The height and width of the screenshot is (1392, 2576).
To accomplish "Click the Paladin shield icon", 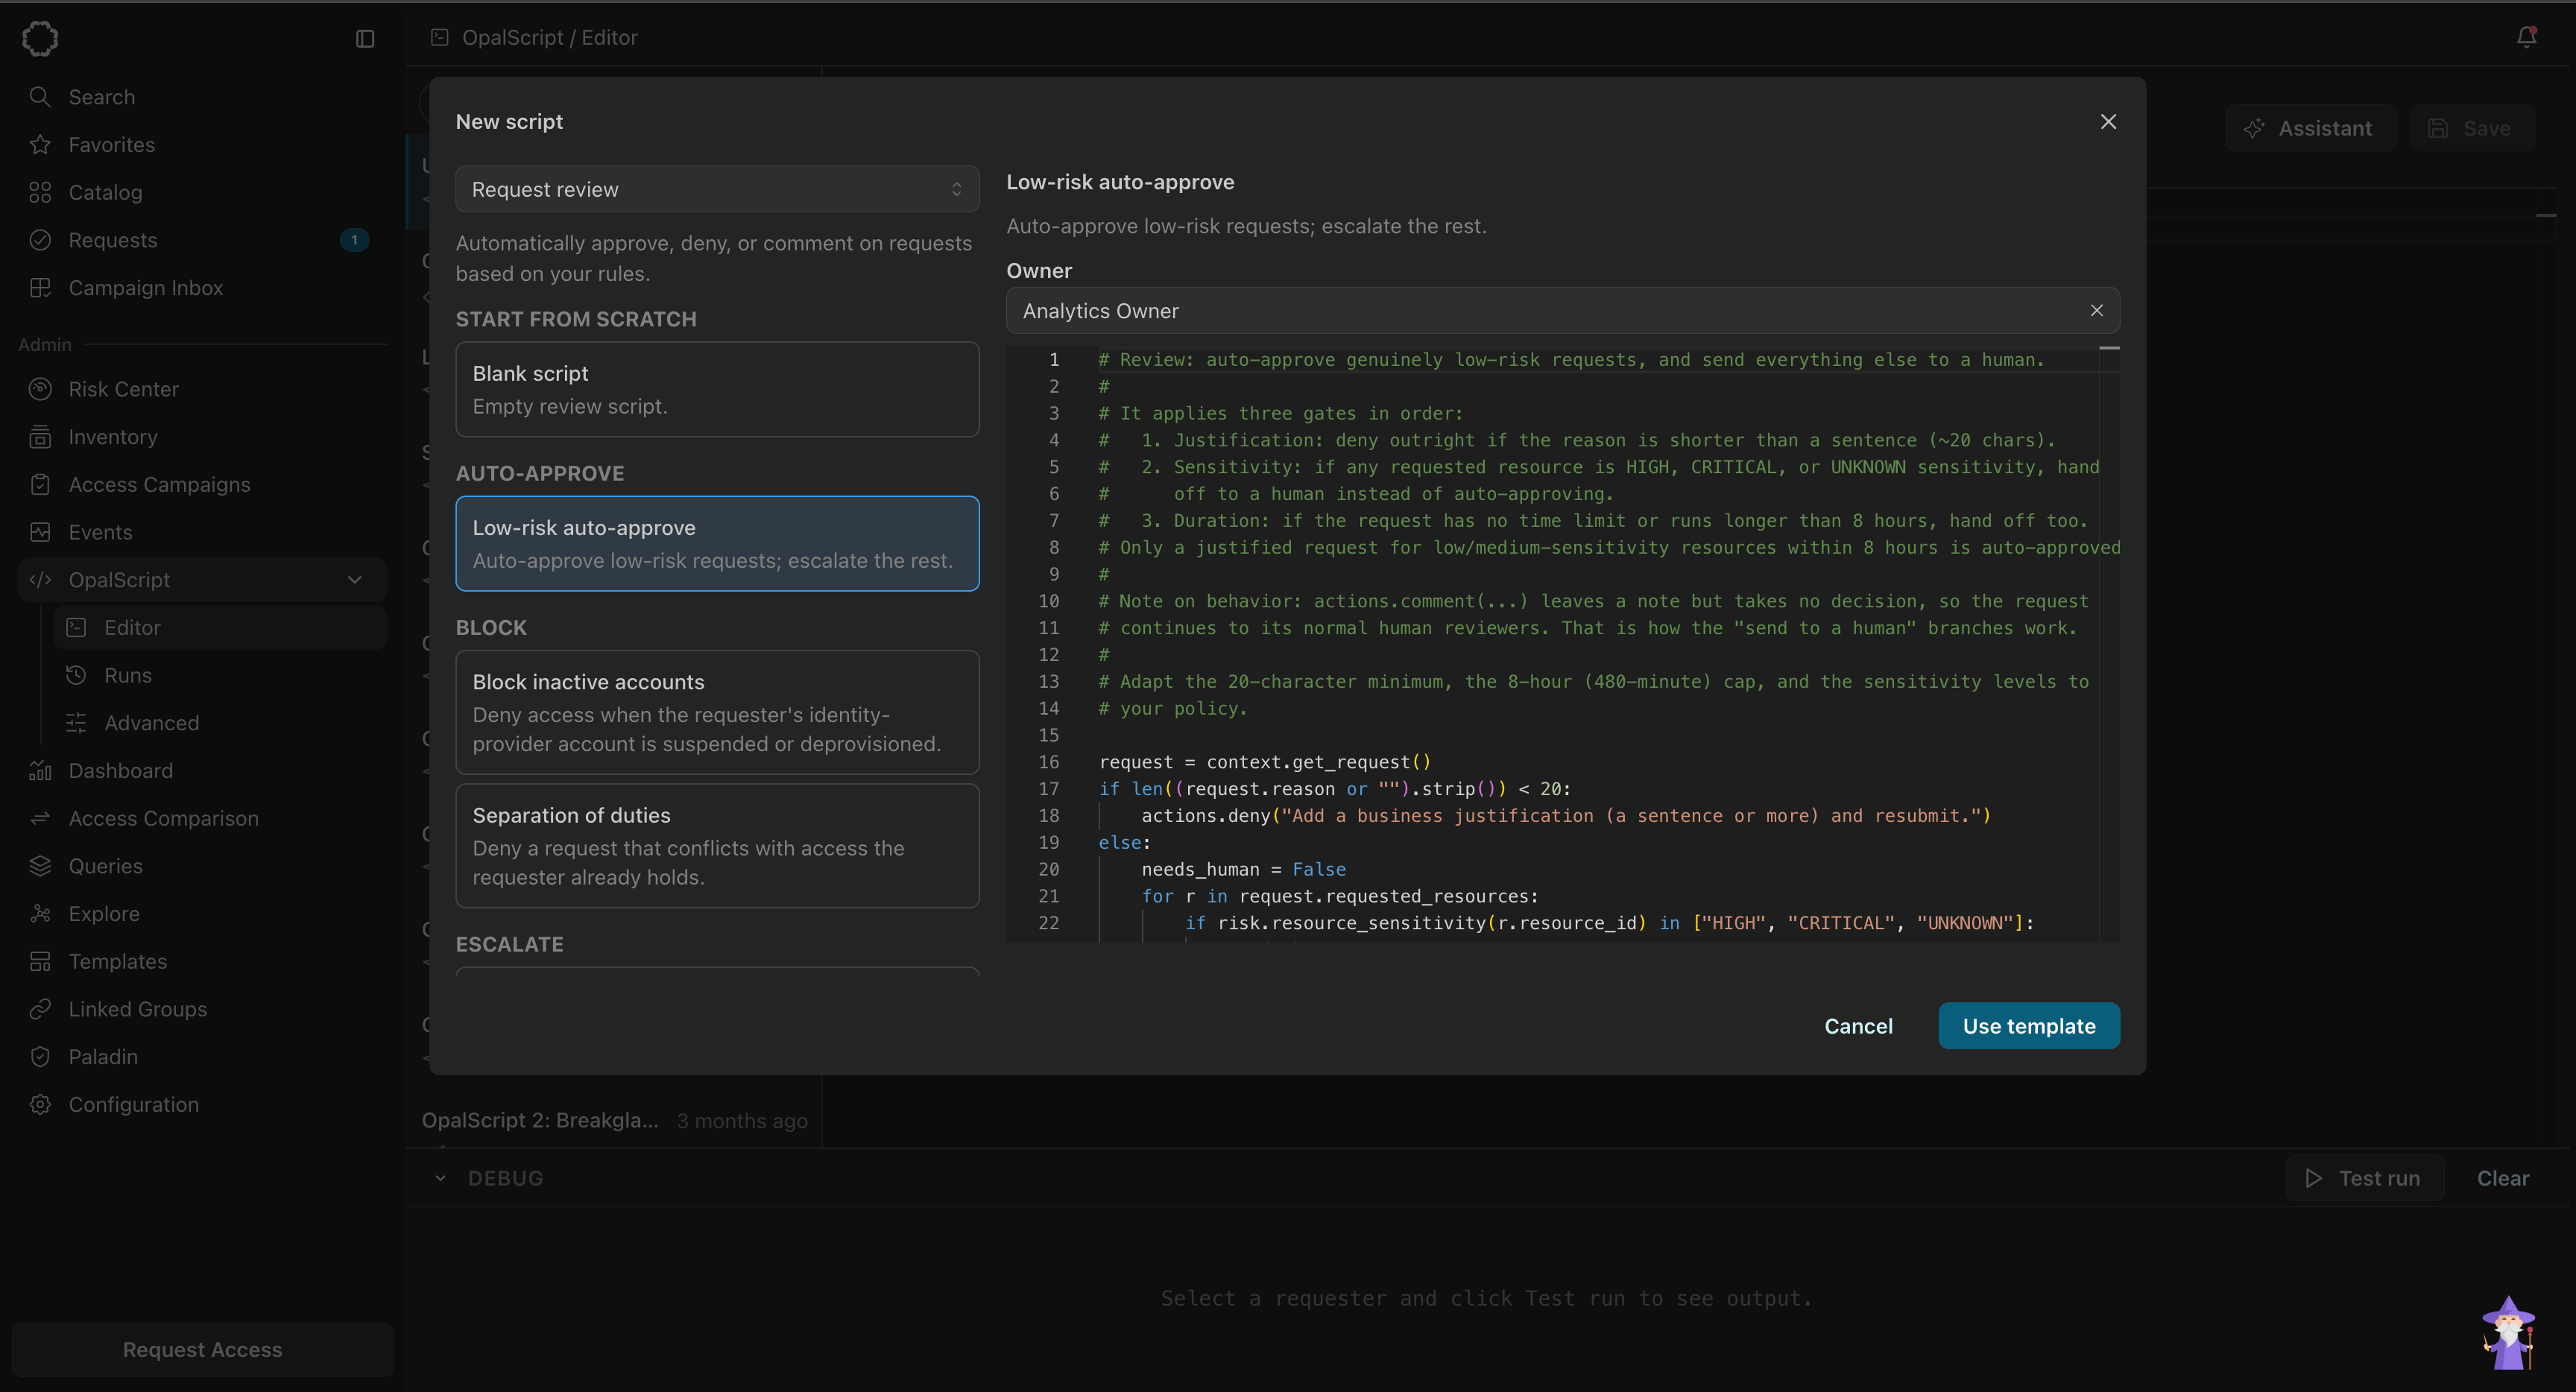I will [40, 1056].
